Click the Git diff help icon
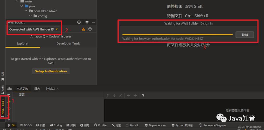The width and height of the screenshot is (264, 130). [x=143, y=95]
